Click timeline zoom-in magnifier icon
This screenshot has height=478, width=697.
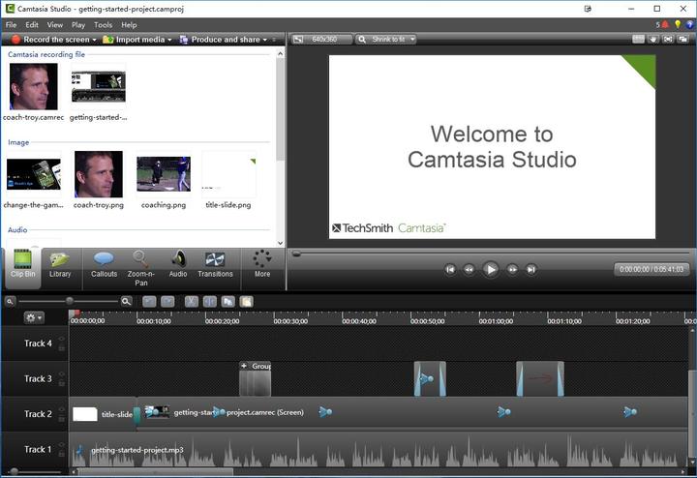click(x=127, y=302)
